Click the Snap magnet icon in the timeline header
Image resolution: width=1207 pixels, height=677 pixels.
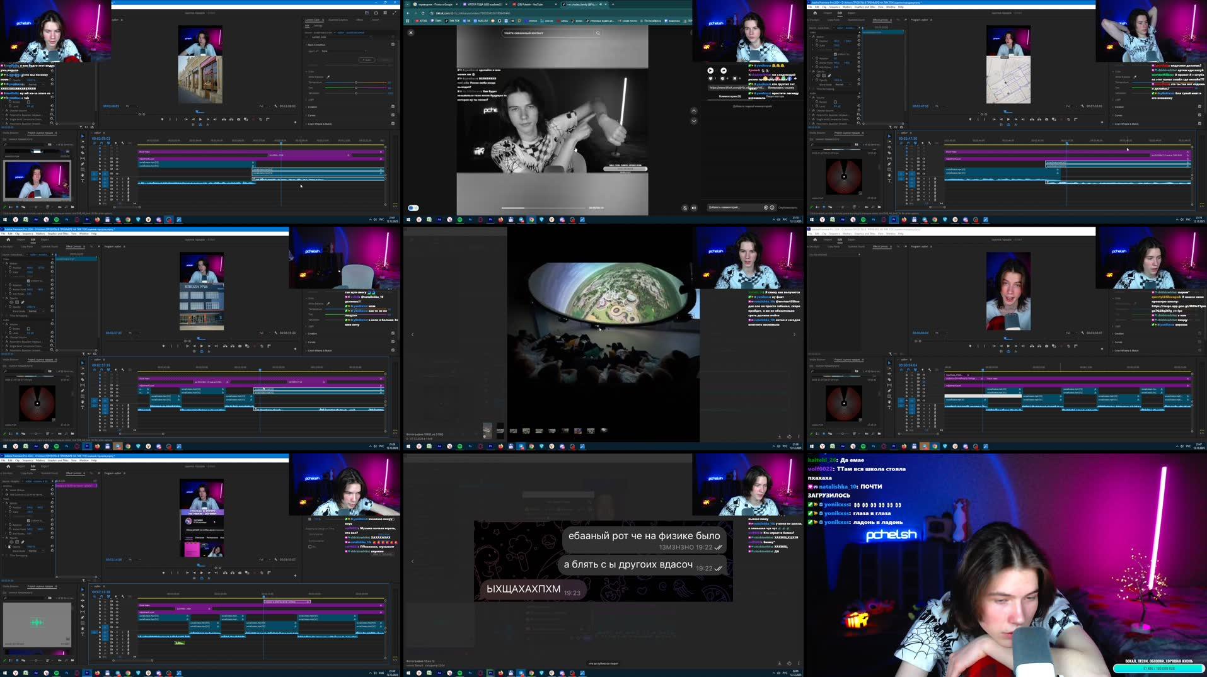[x=101, y=142]
